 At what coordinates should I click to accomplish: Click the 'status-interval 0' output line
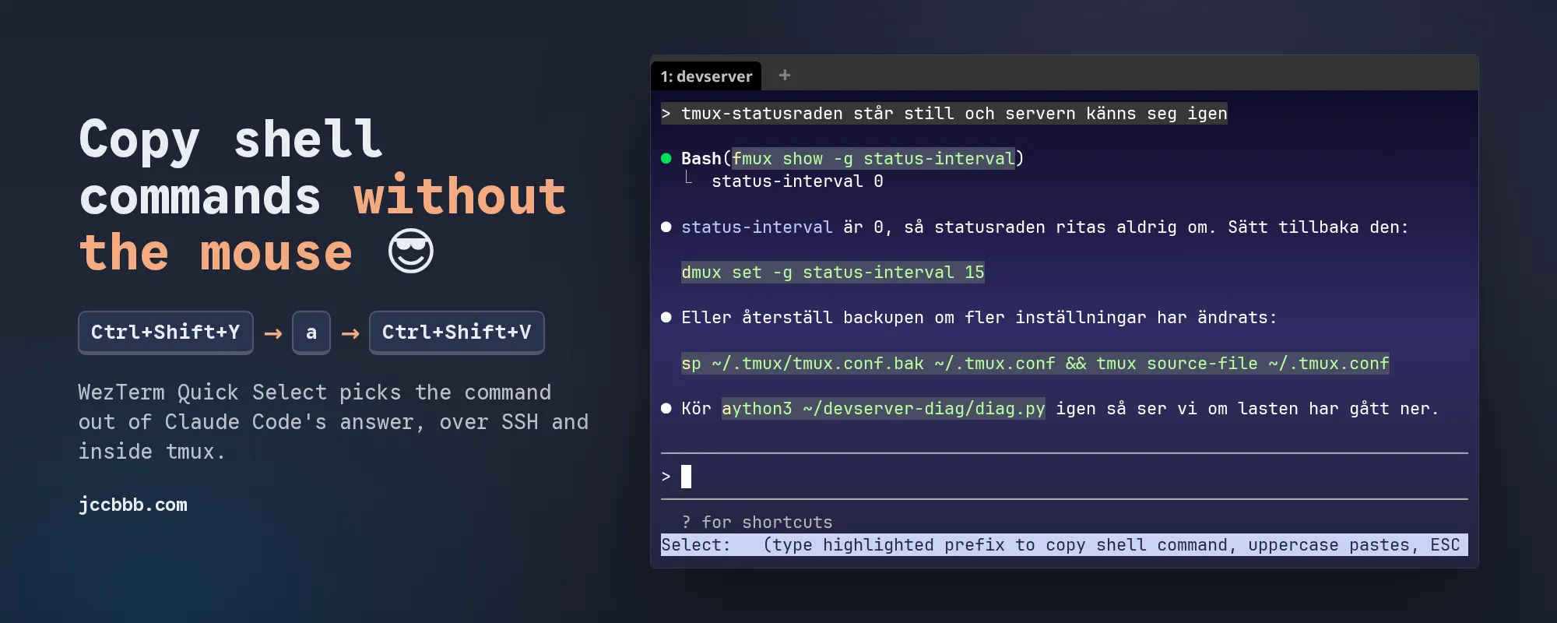pyautogui.click(x=797, y=181)
